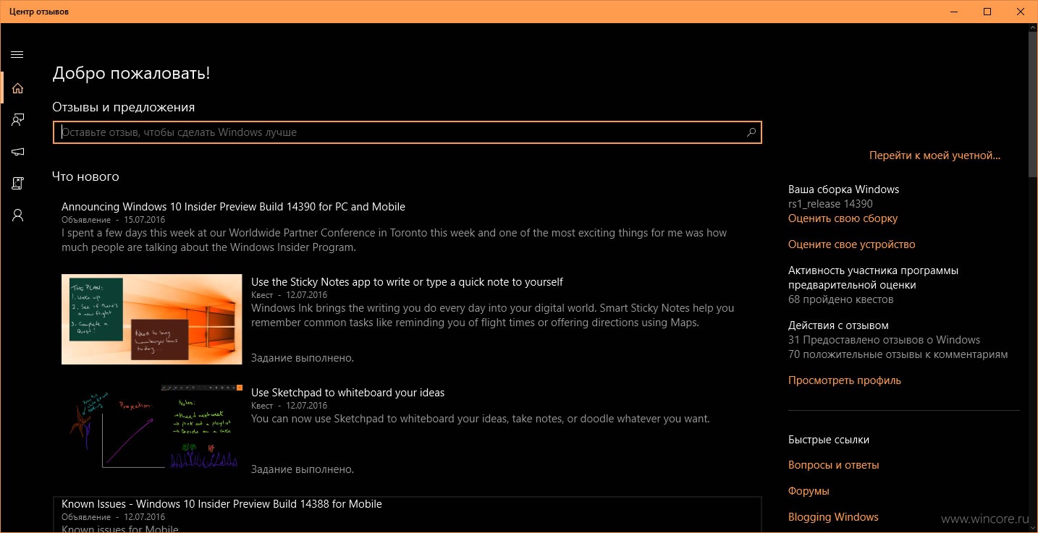
Task: Open 'Форумы' quick link
Action: click(809, 491)
